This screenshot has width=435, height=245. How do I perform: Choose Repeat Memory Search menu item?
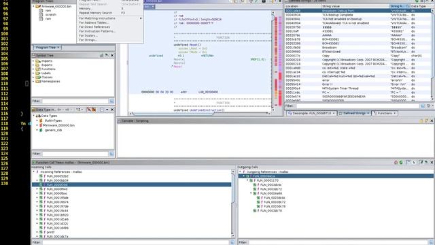[109, 13]
